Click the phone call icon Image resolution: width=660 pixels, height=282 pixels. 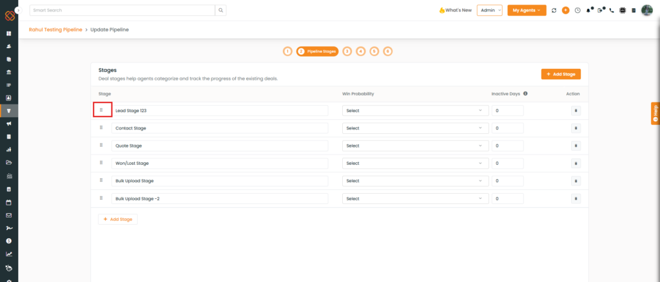pos(611,10)
